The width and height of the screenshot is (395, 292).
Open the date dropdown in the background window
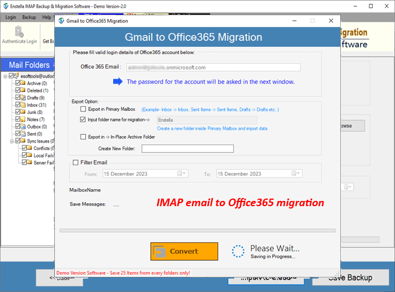tap(348, 187)
